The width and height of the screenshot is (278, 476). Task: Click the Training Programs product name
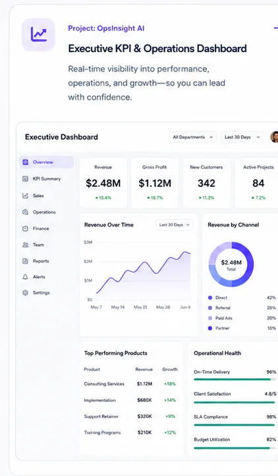(102, 432)
